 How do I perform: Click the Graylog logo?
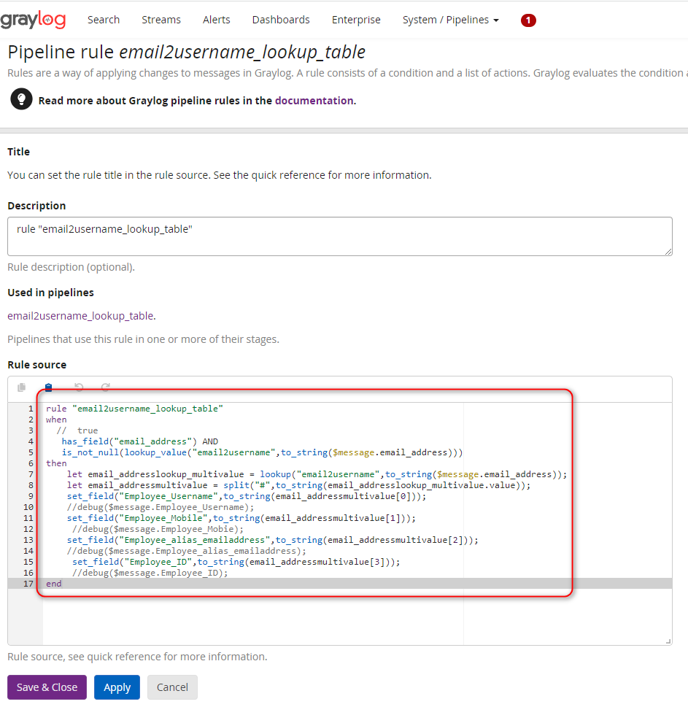(33, 20)
